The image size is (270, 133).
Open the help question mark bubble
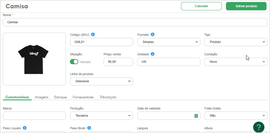259,127
